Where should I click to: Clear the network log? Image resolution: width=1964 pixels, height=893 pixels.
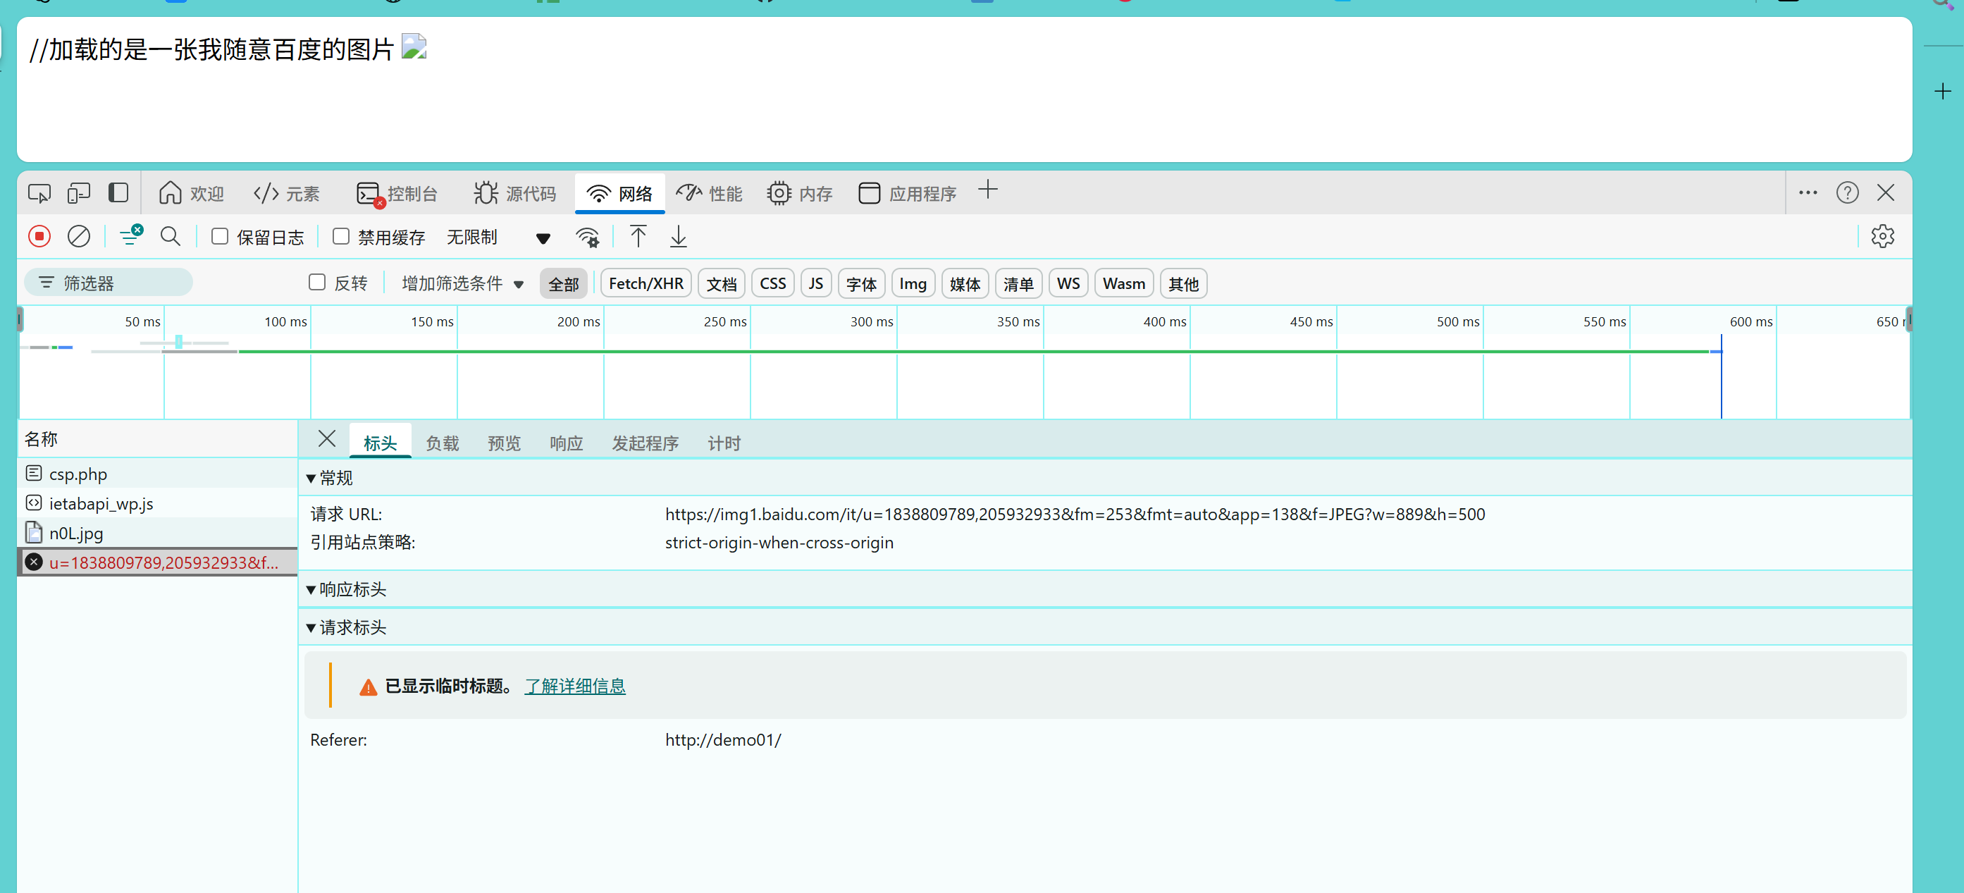78,237
